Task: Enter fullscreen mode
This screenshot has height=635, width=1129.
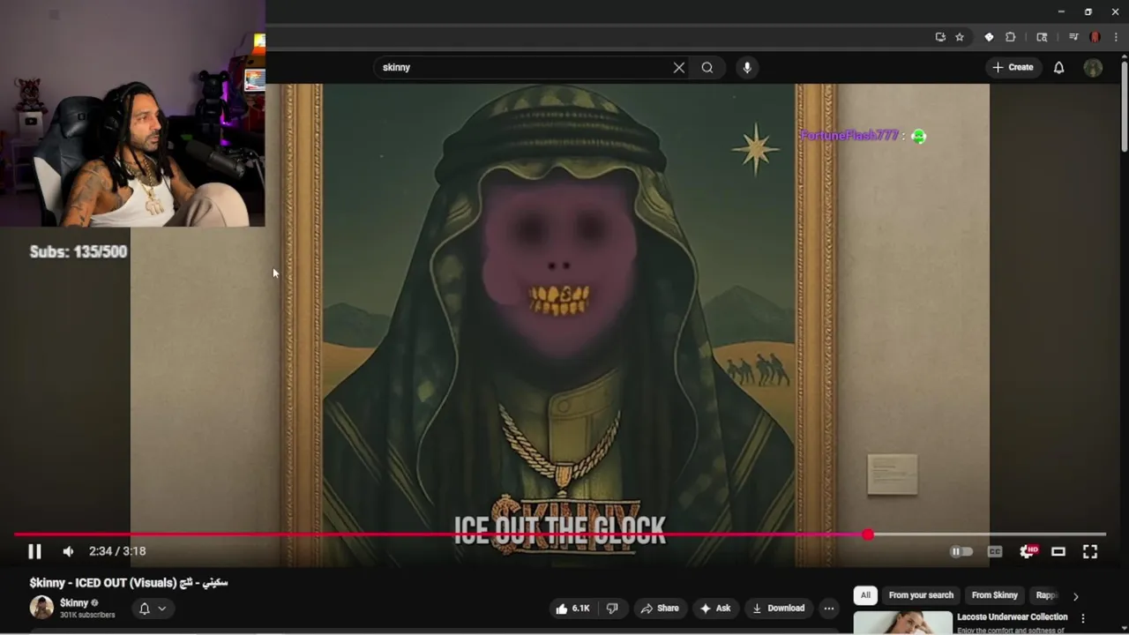Action: point(1090,551)
